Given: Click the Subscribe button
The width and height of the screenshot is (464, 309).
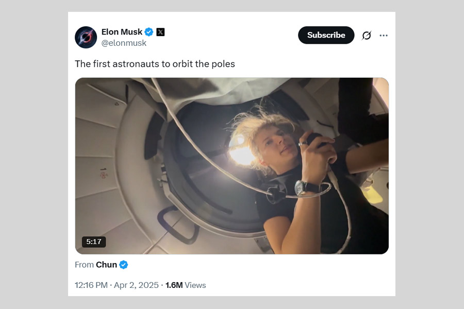Looking at the screenshot, I should (x=326, y=35).
